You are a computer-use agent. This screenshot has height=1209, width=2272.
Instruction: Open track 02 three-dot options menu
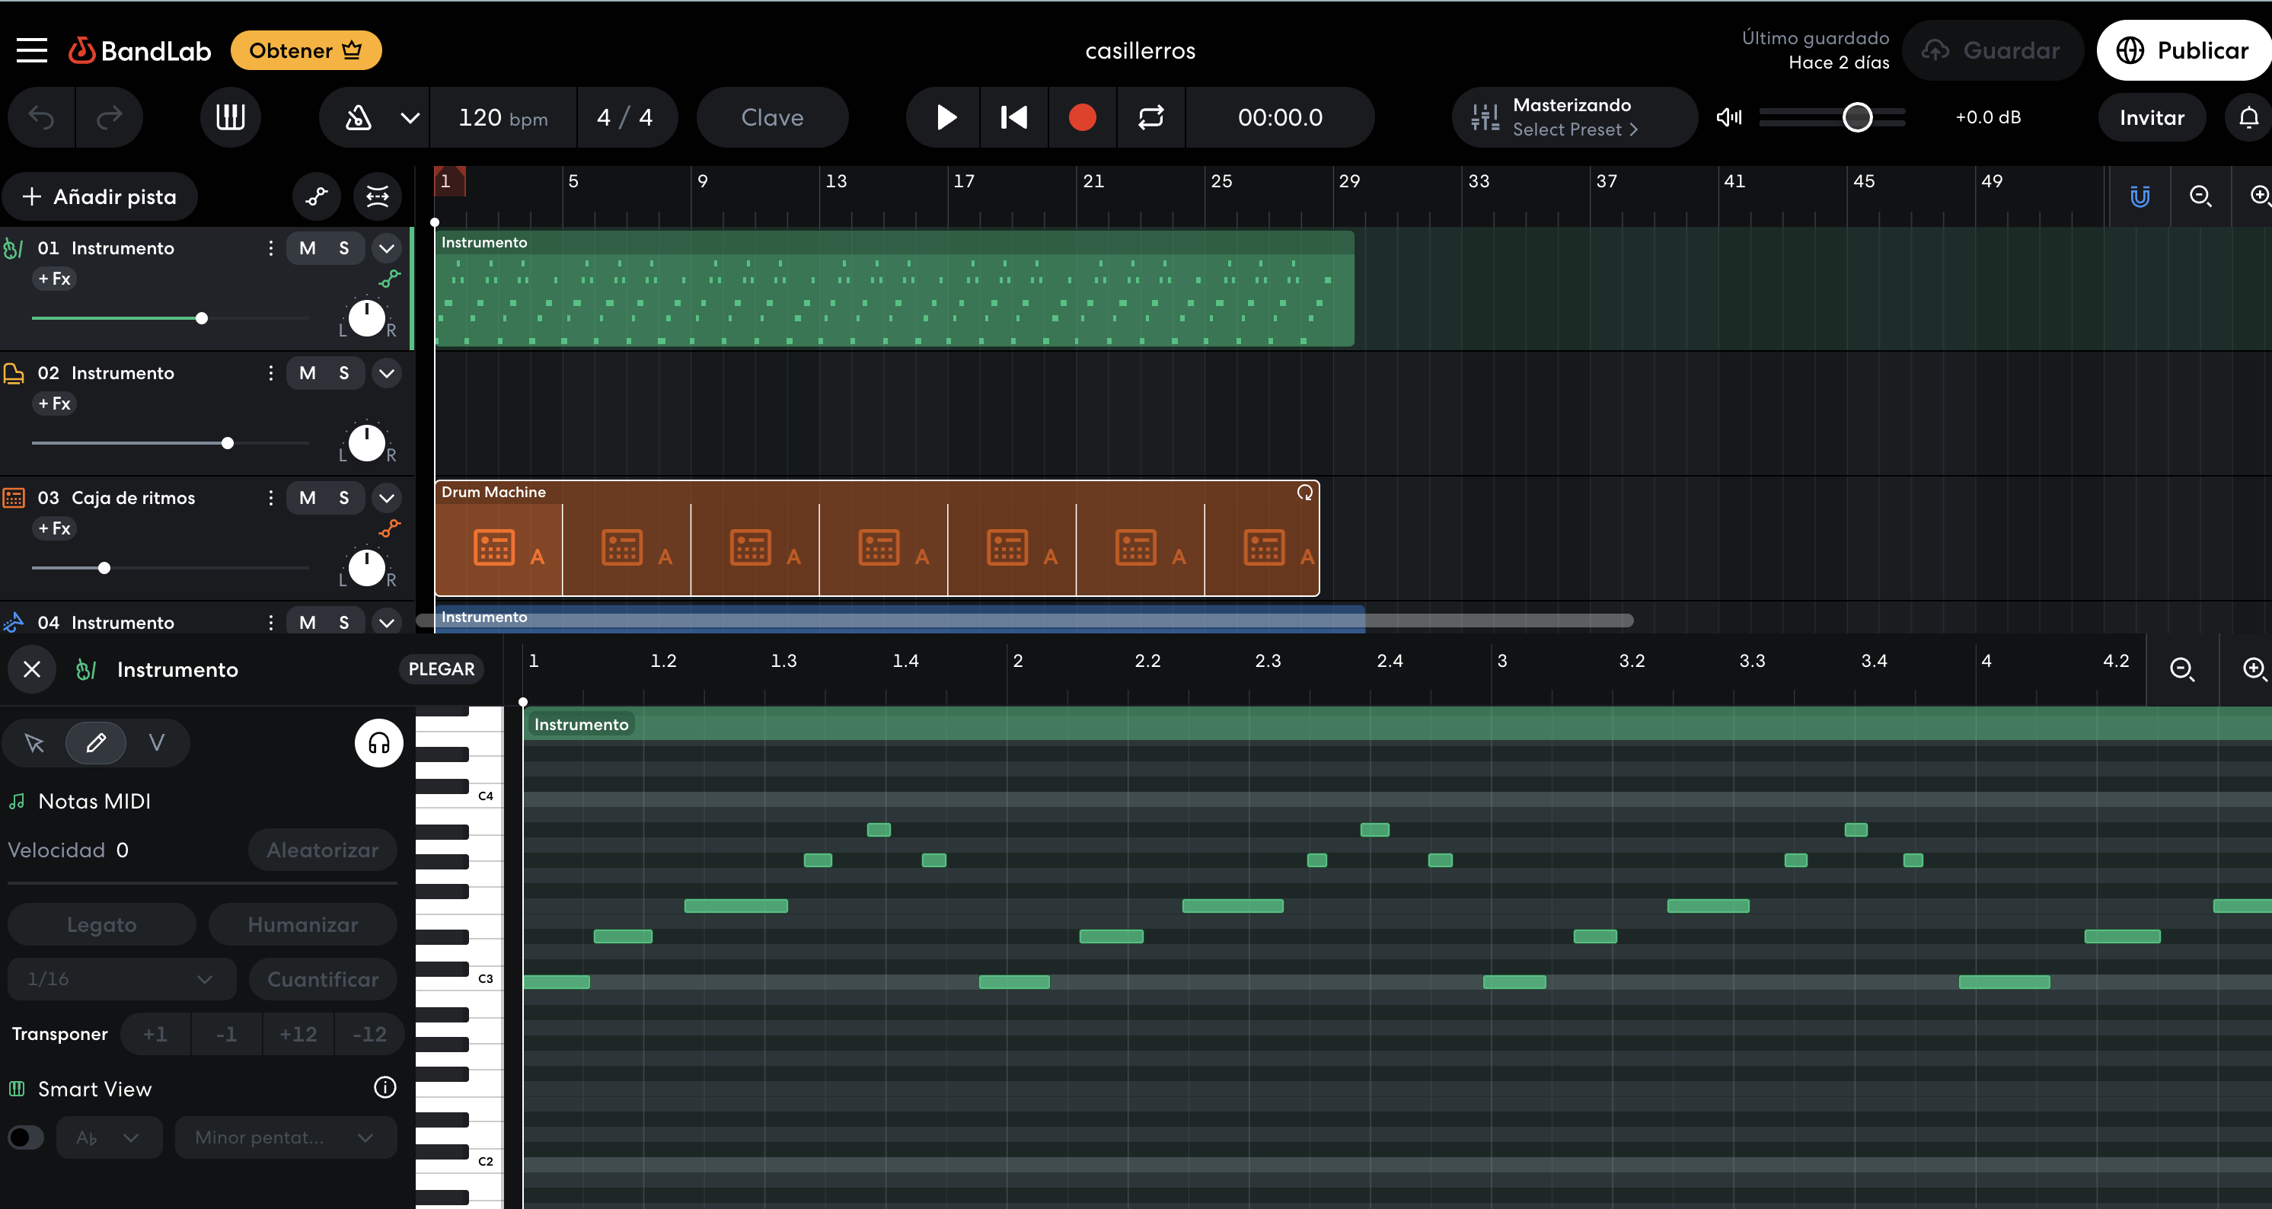pos(270,373)
